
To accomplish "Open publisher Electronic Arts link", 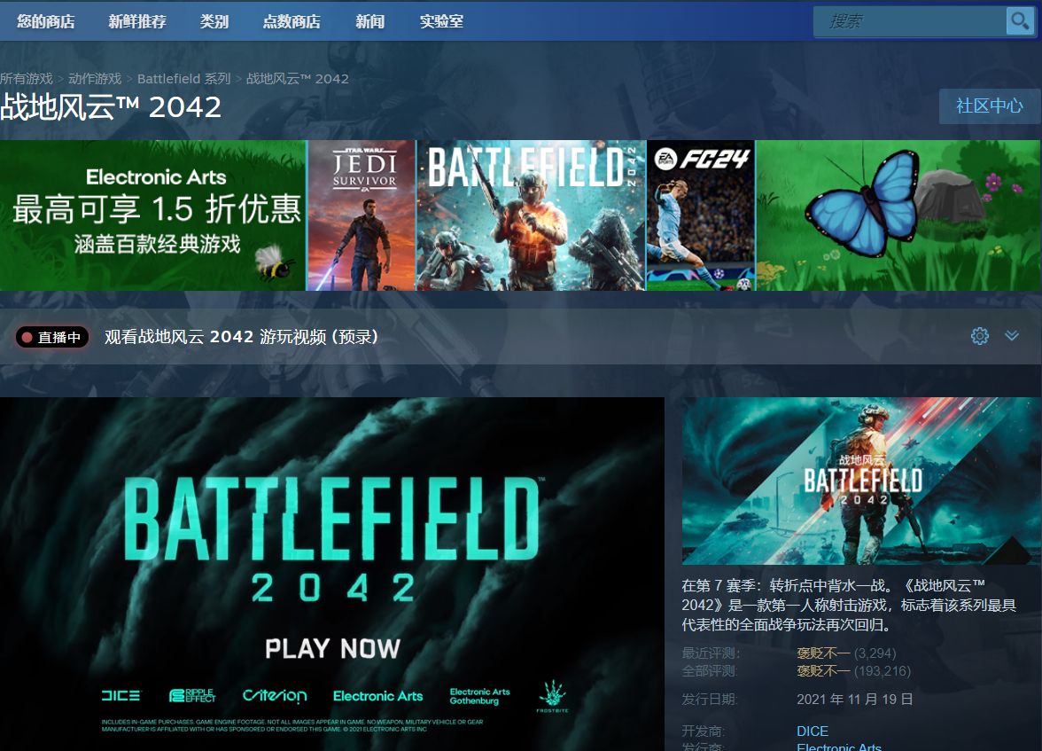I will (x=838, y=747).
